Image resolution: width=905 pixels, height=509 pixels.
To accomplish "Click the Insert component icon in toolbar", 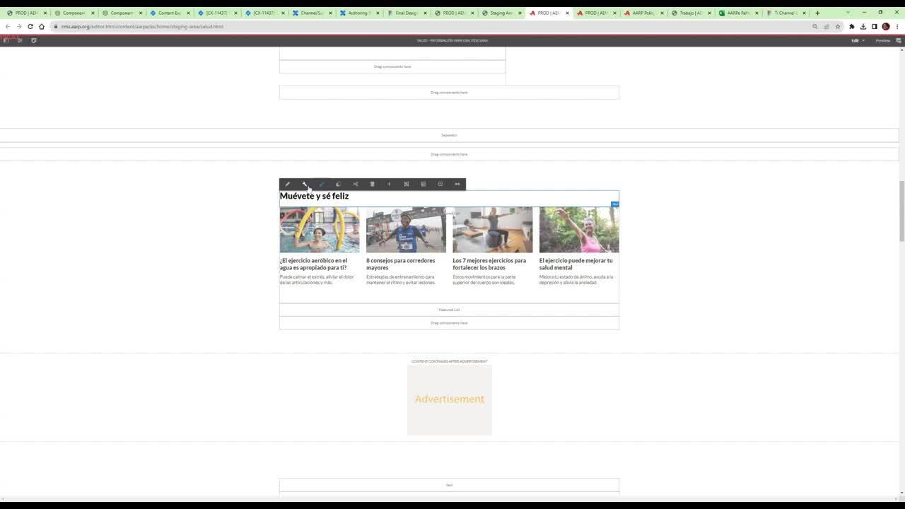I will (x=390, y=184).
